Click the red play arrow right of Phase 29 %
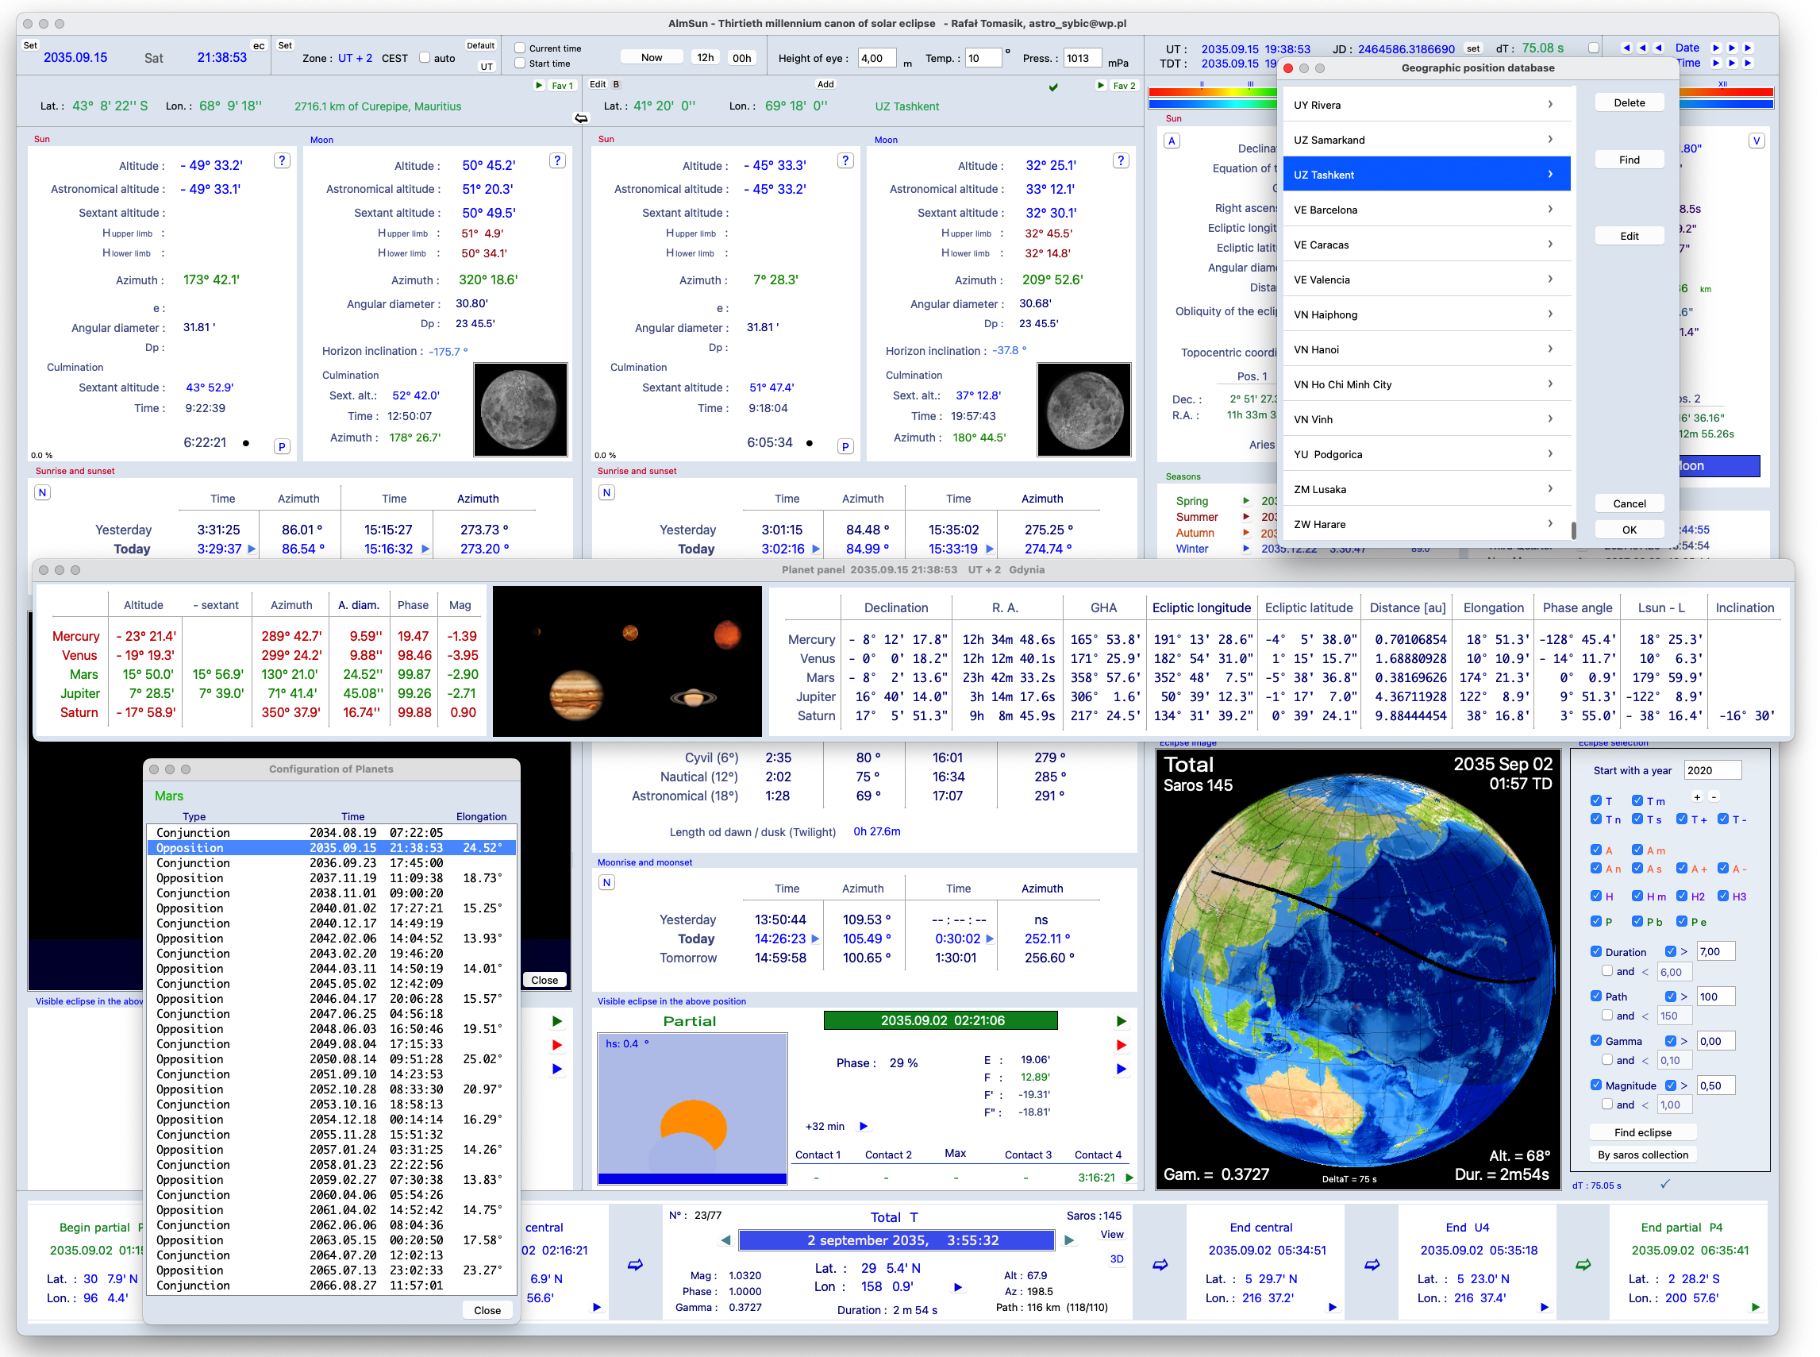The width and height of the screenshot is (1820, 1357). [x=1122, y=1045]
